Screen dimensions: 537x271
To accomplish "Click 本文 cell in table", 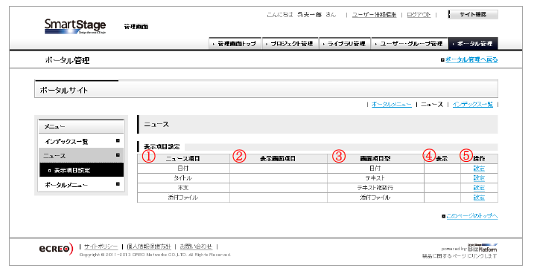I will coord(183,188).
